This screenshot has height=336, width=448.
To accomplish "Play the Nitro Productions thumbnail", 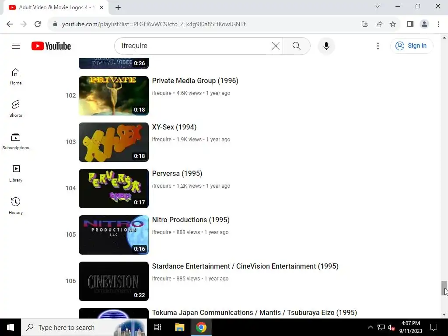I will point(114,235).
